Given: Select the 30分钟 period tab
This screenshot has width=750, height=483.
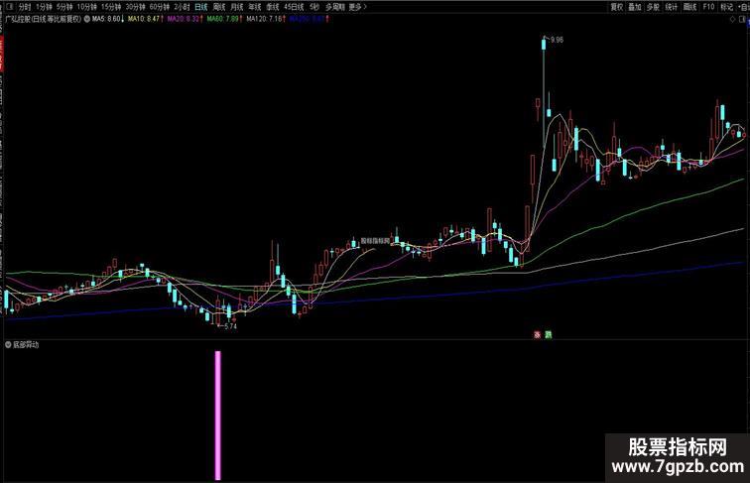Looking at the screenshot, I should coord(135,7).
